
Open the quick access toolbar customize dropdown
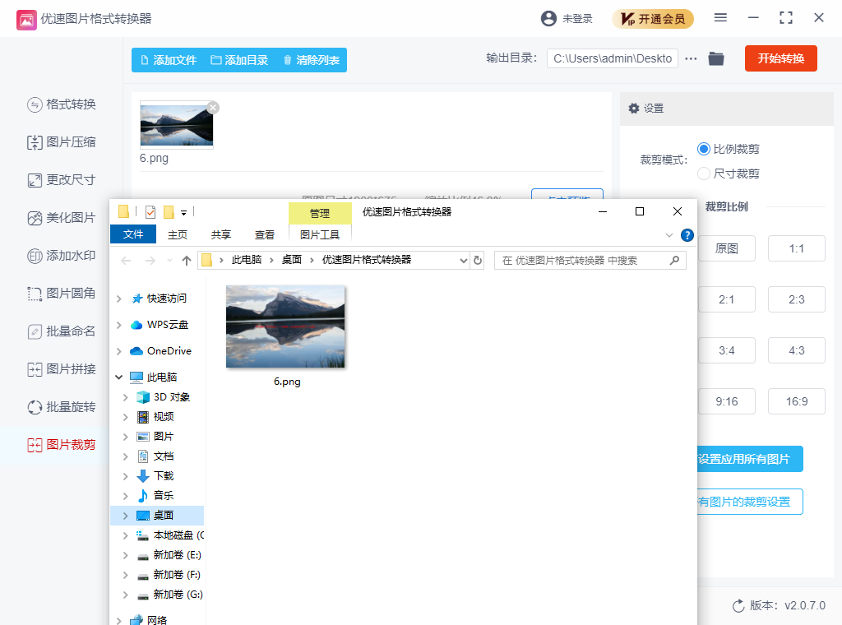183,213
